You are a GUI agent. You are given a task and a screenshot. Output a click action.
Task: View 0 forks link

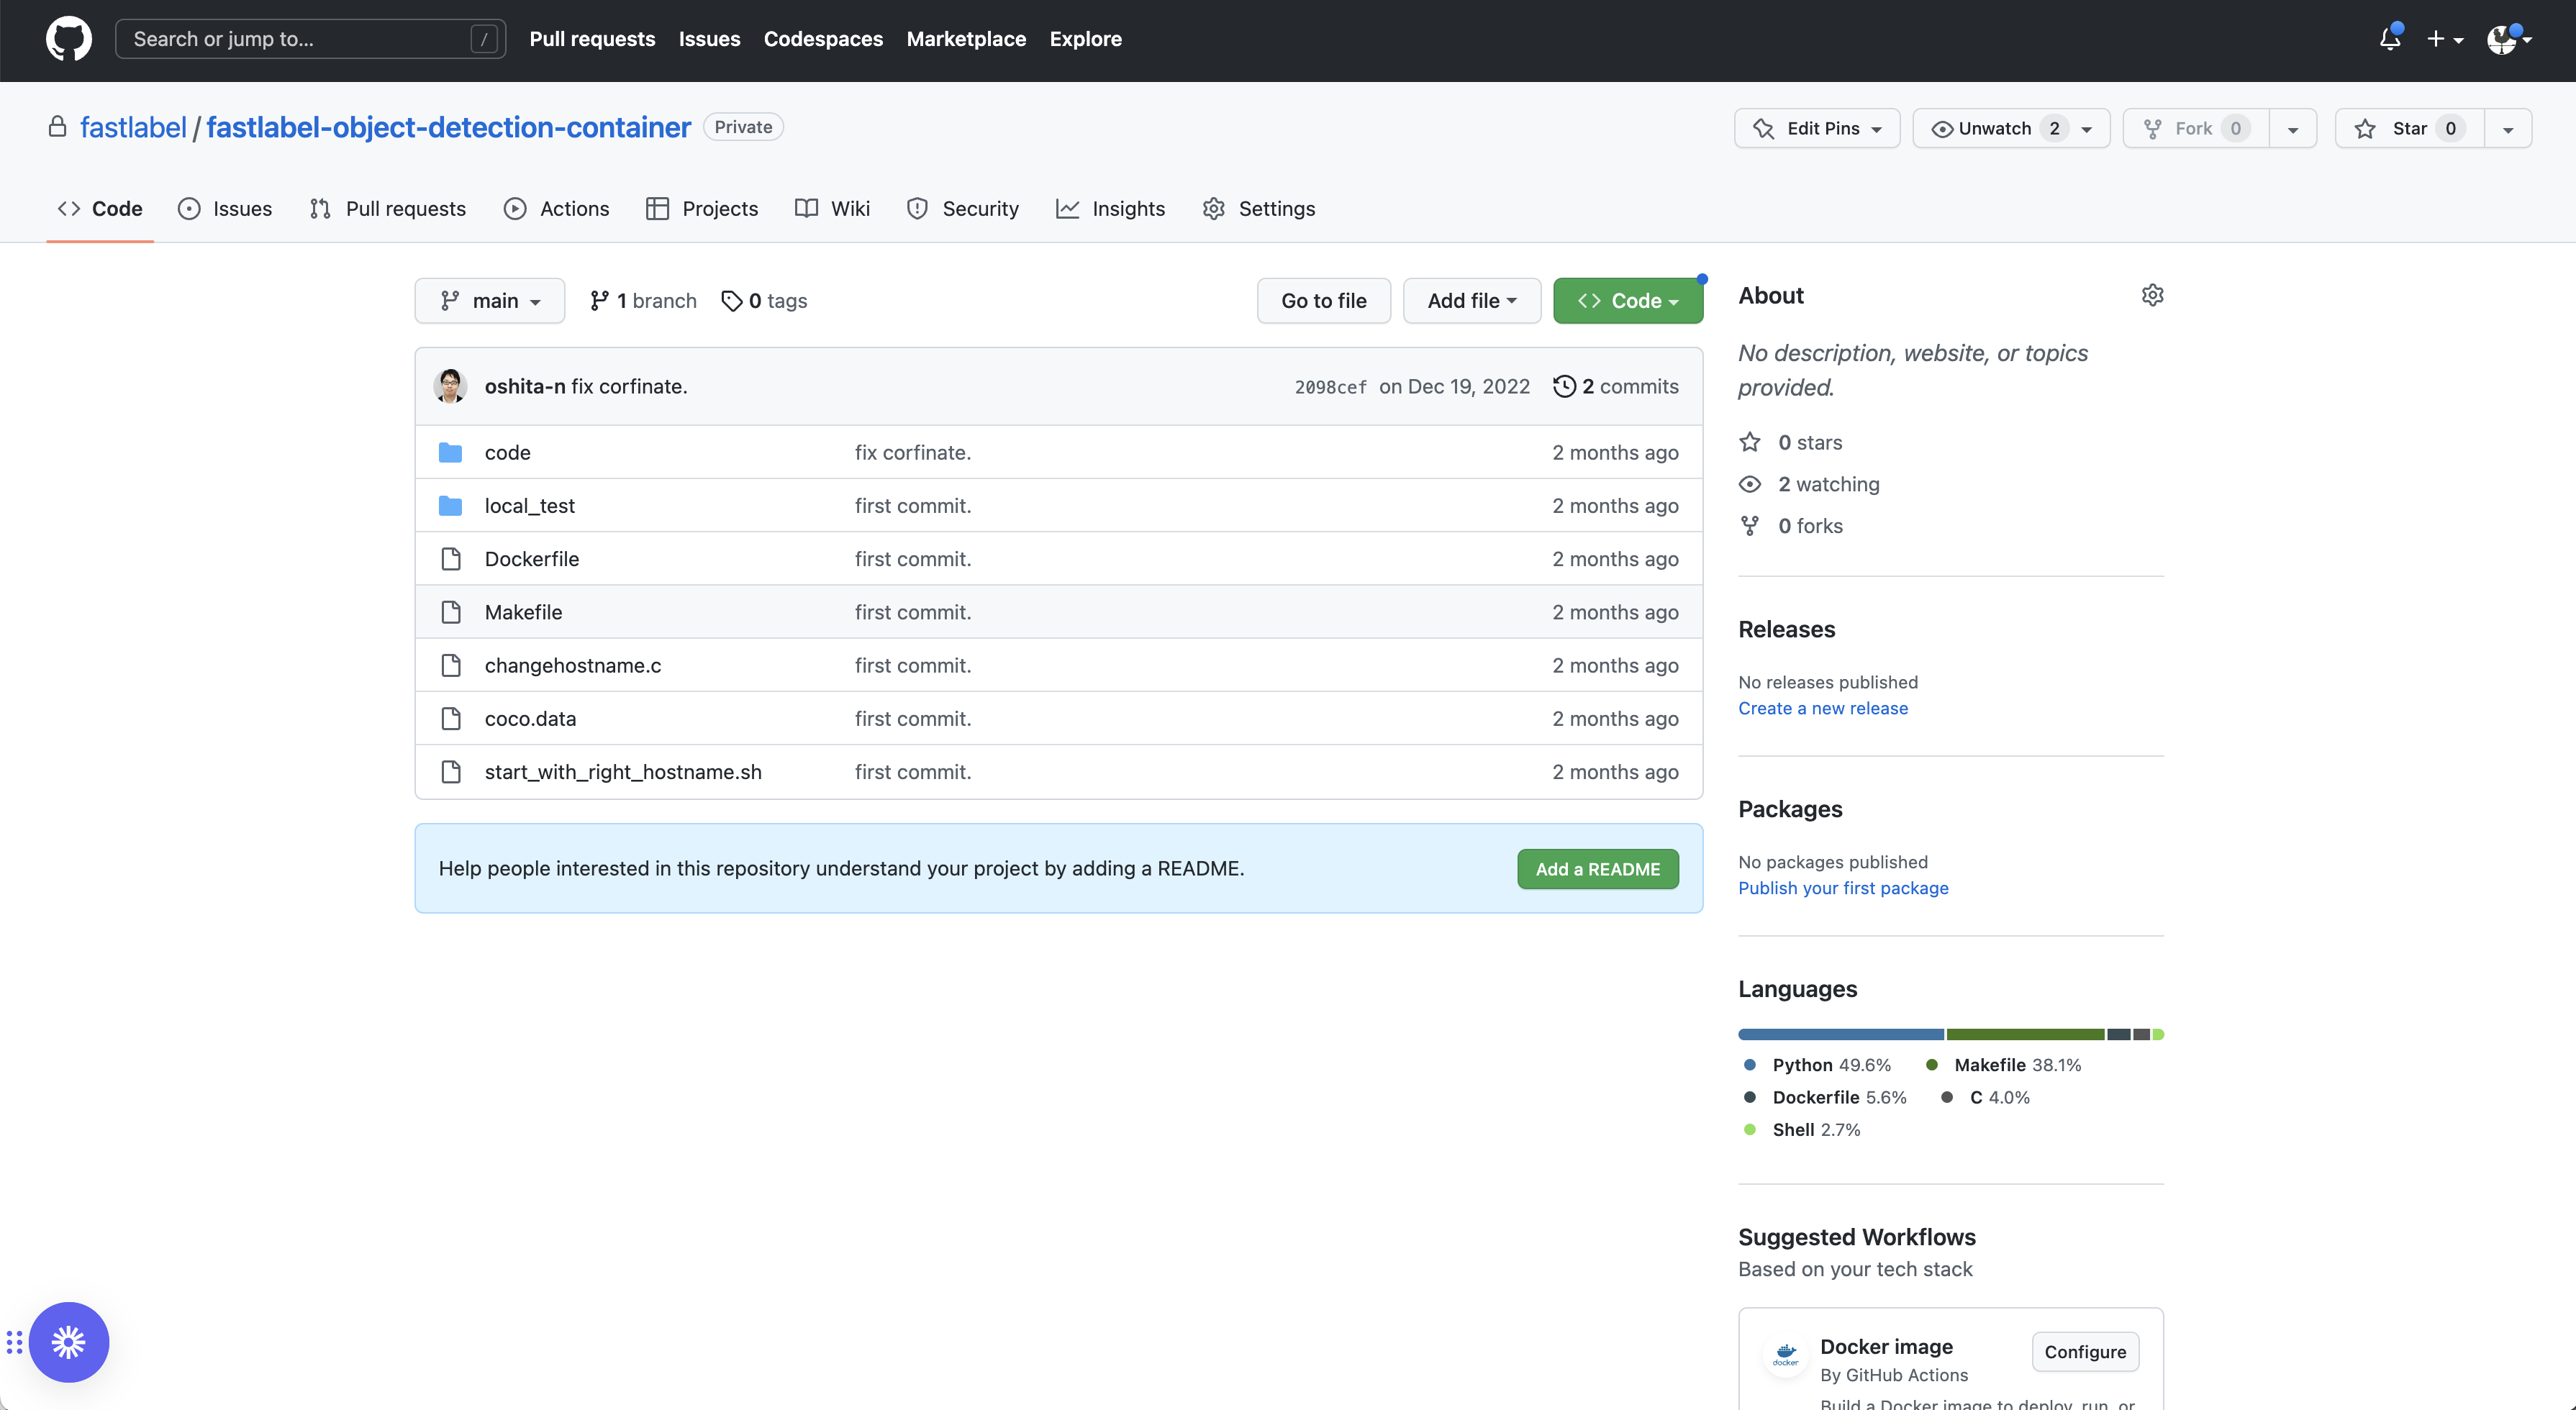pos(1791,526)
